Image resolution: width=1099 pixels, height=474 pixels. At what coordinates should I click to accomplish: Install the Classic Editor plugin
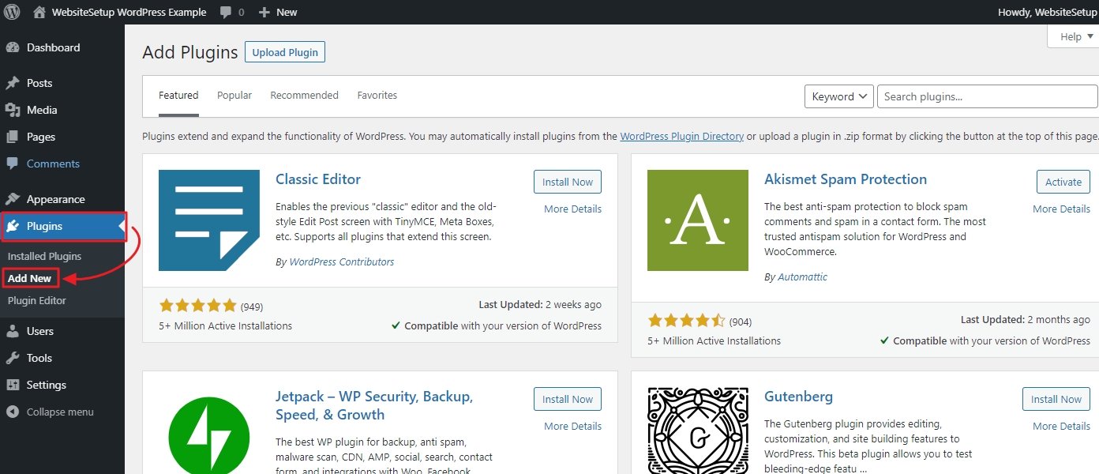pos(567,182)
